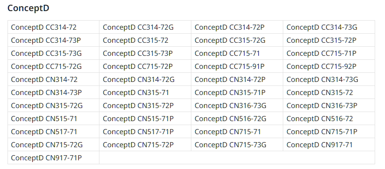Click ConceptD CN917-71 entry

(x=329, y=144)
